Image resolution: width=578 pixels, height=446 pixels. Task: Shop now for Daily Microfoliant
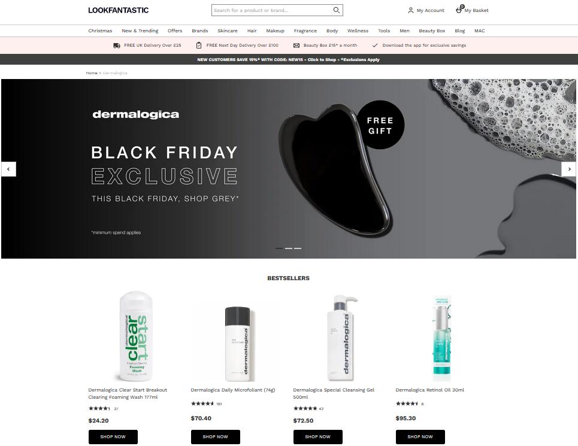point(215,437)
